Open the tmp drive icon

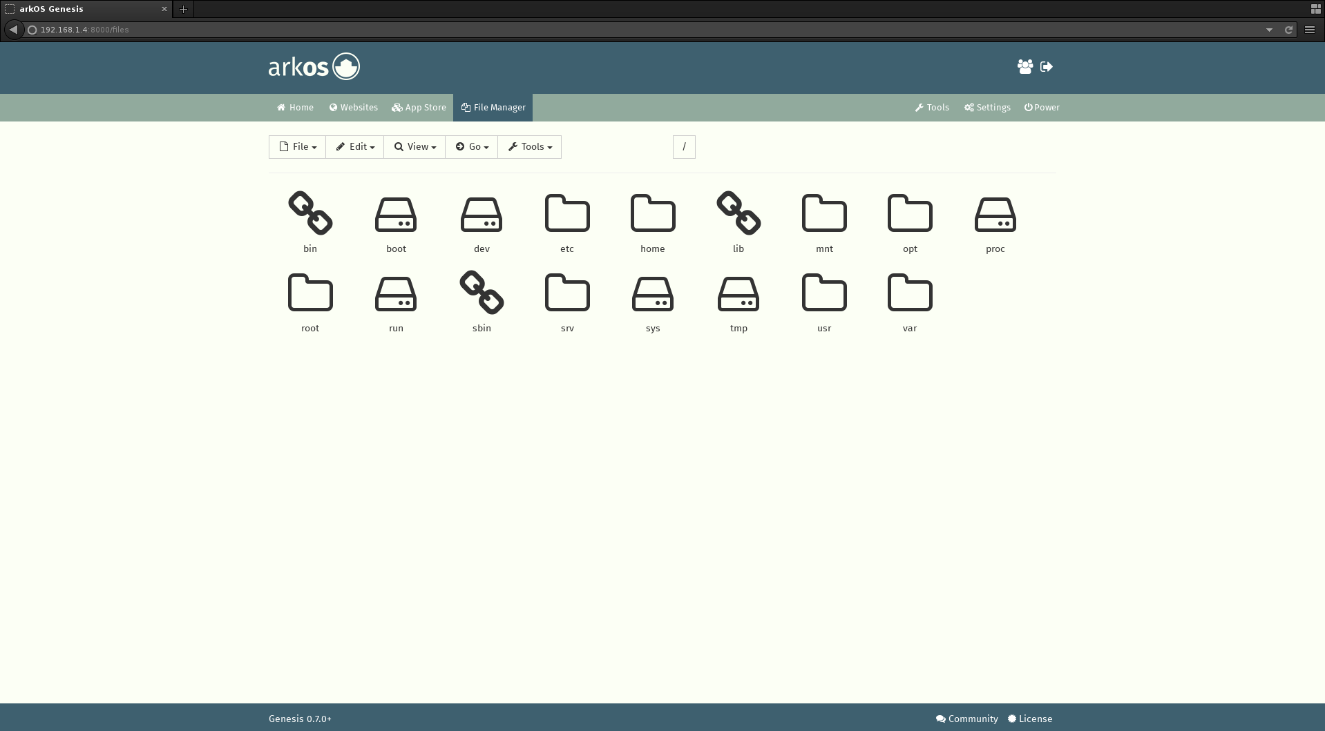point(738,294)
